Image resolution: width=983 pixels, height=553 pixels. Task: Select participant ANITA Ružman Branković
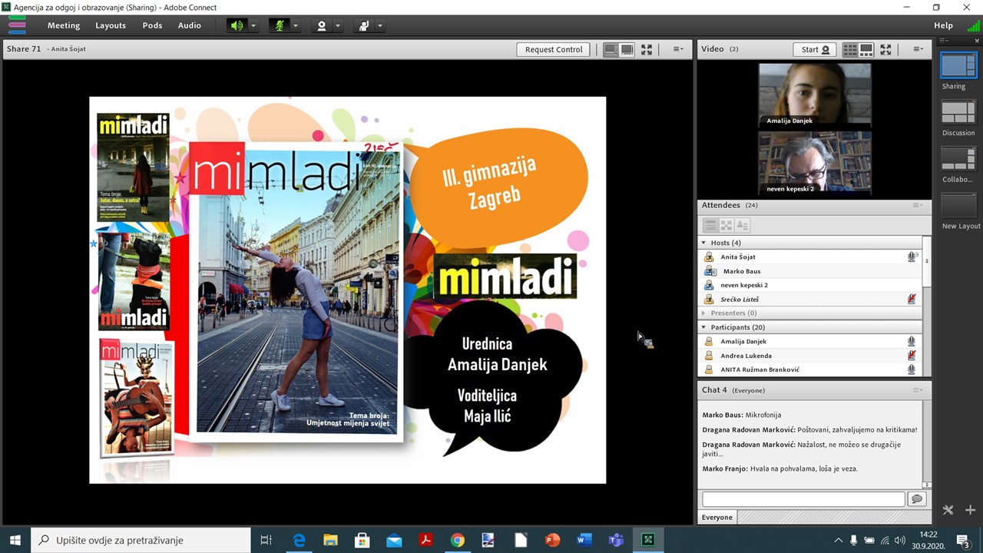pyautogui.click(x=810, y=369)
